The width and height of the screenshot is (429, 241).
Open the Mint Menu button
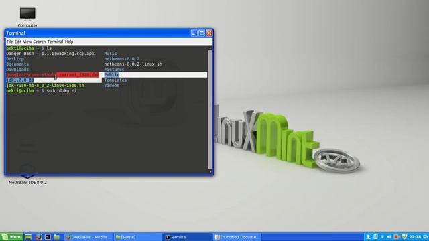point(12,237)
